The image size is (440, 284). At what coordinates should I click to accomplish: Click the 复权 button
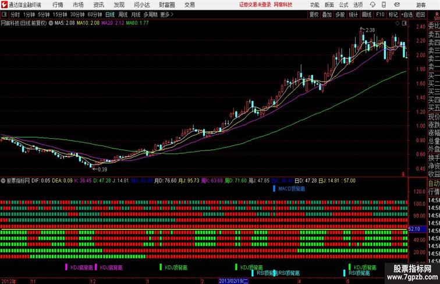click(x=314, y=15)
